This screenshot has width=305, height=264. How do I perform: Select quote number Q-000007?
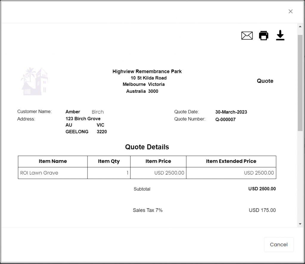coord(225,119)
